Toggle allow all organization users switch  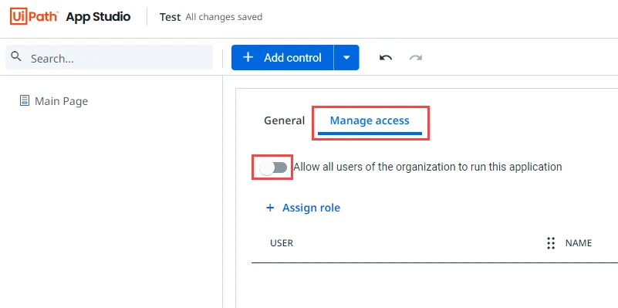click(273, 168)
